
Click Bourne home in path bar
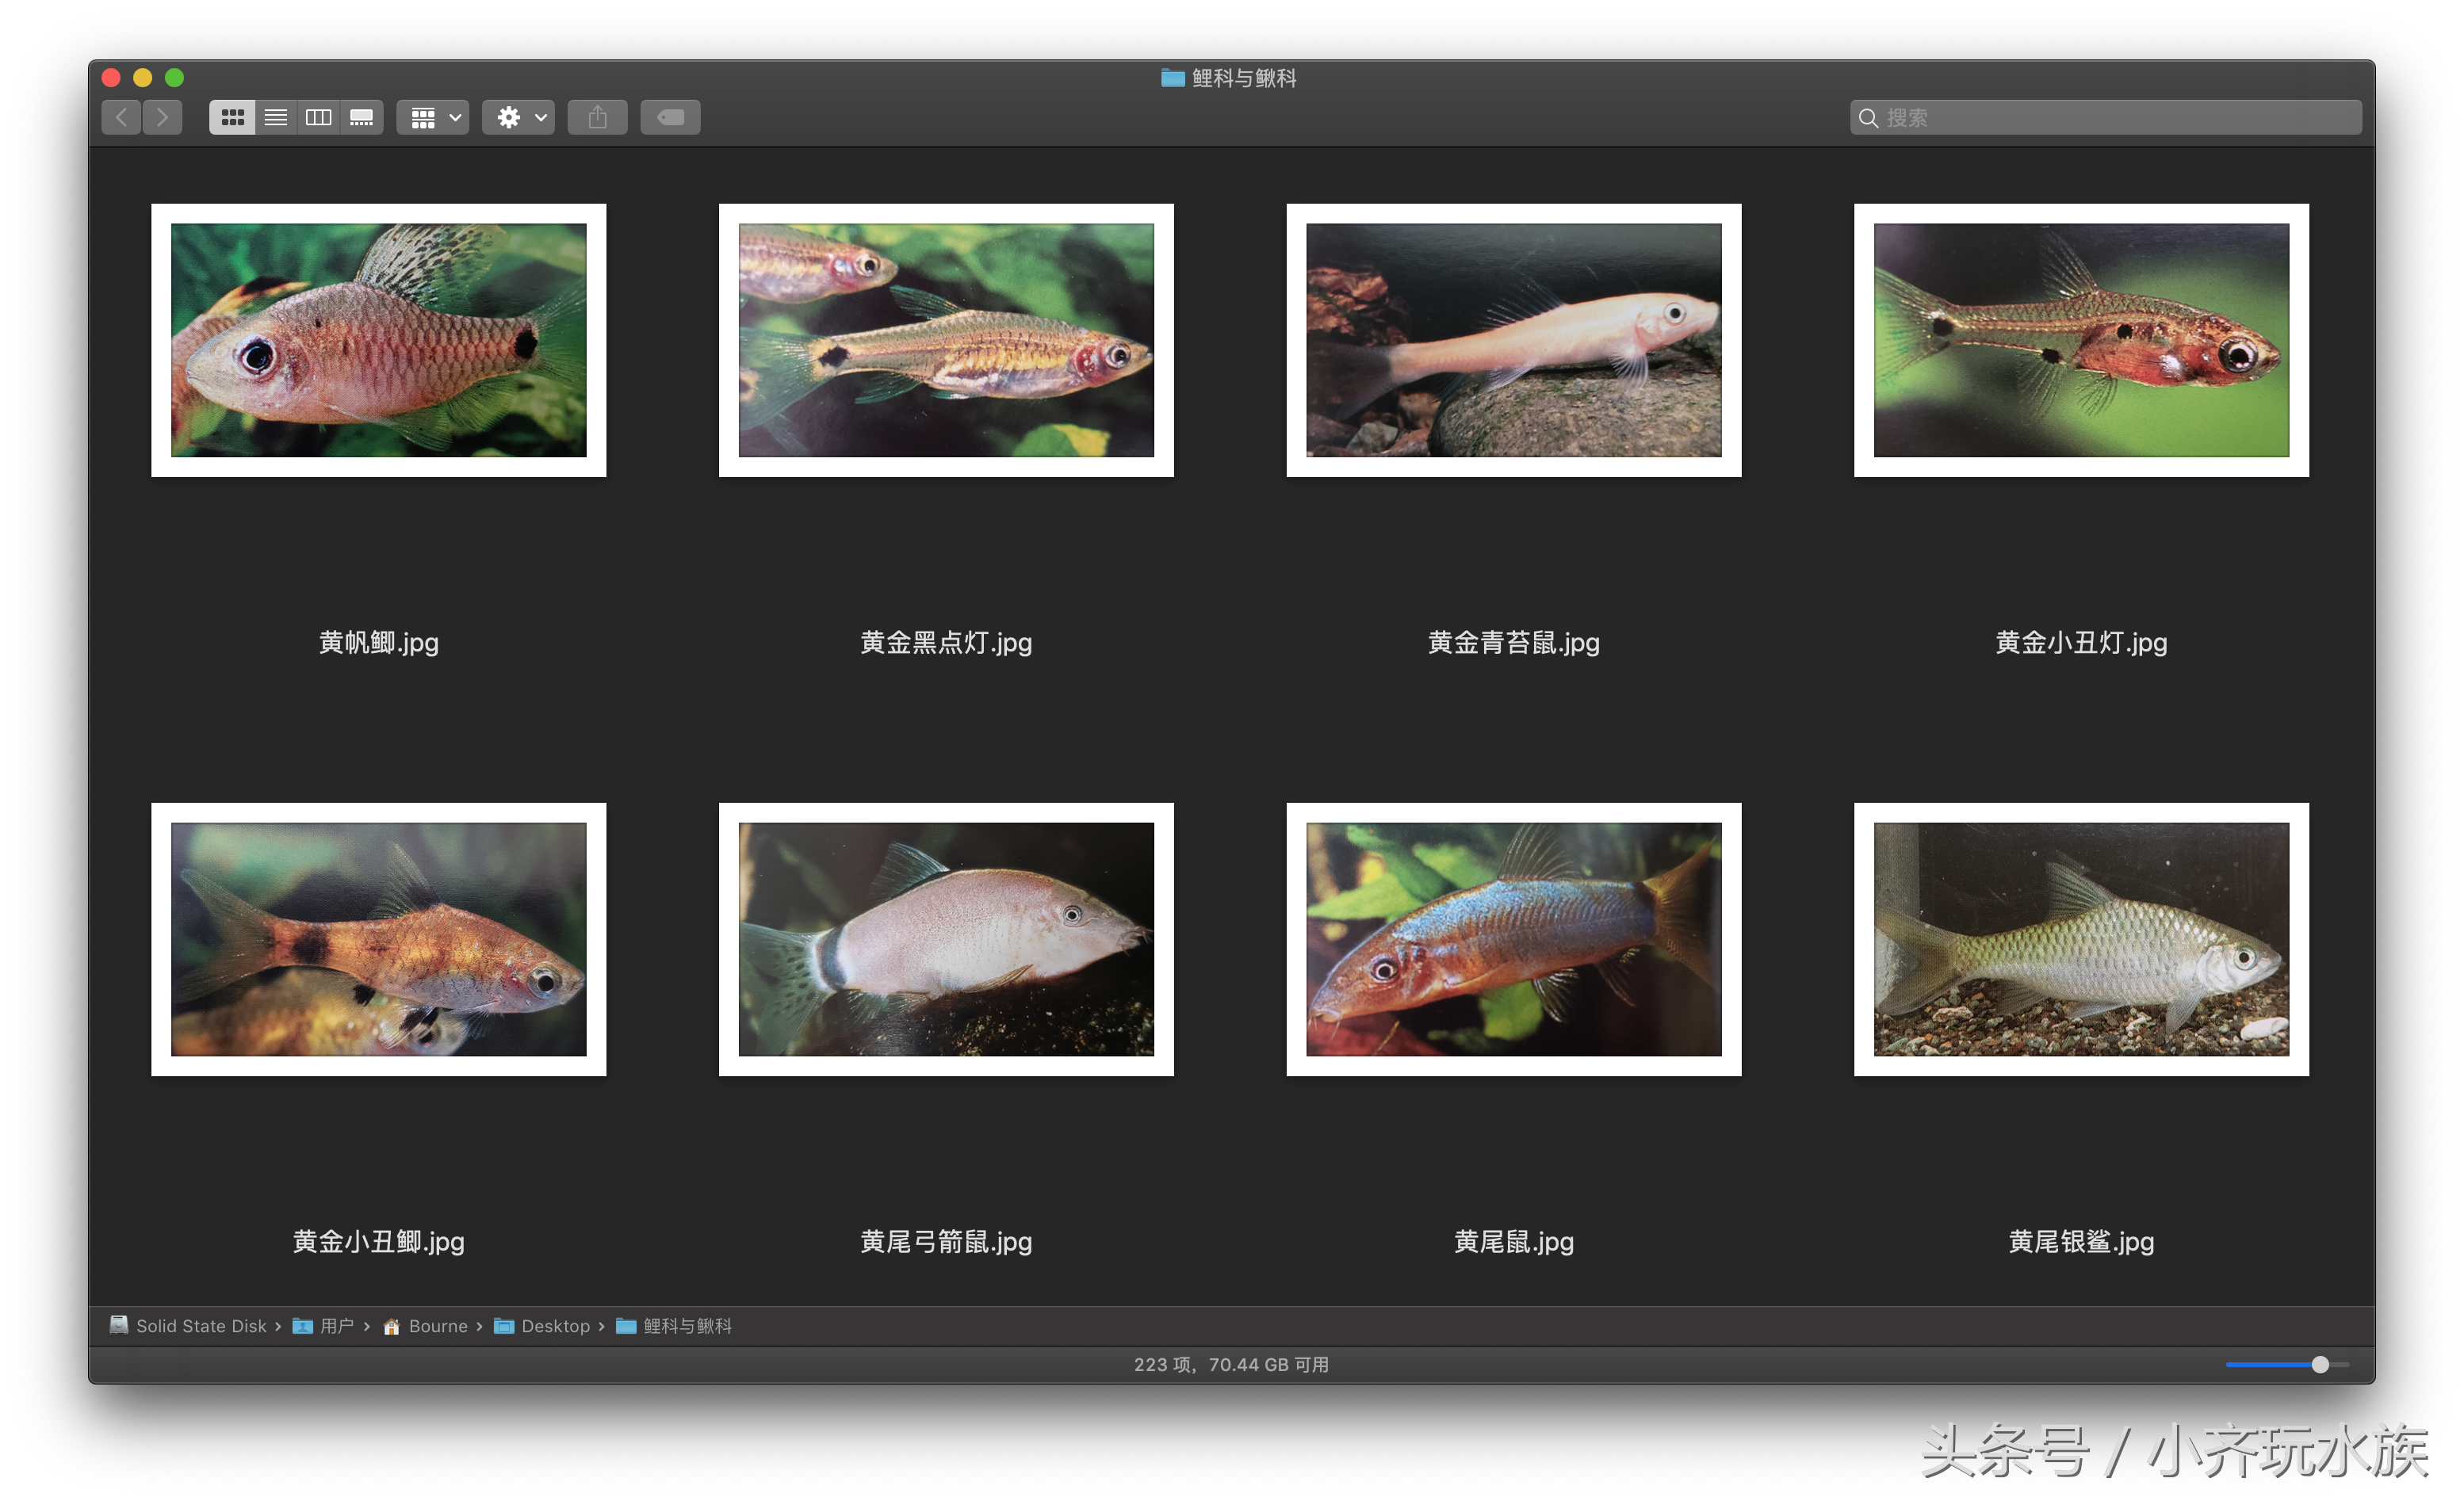tap(425, 1326)
